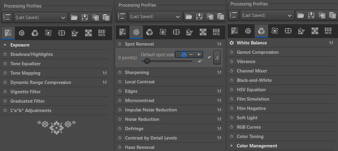This screenshot has width=338, height=151.
Task: Load a profile in the Exposure panel
Action: click(x=74, y=17)
